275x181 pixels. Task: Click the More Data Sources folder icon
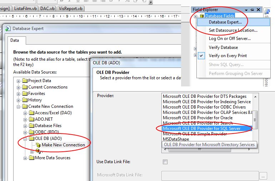pyautogui.click(x=31, y=158)
